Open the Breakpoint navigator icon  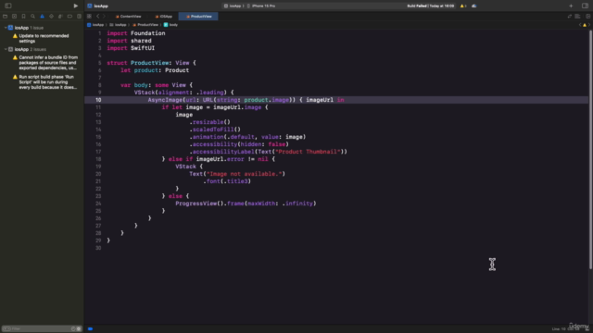click(x=70, y=17)
